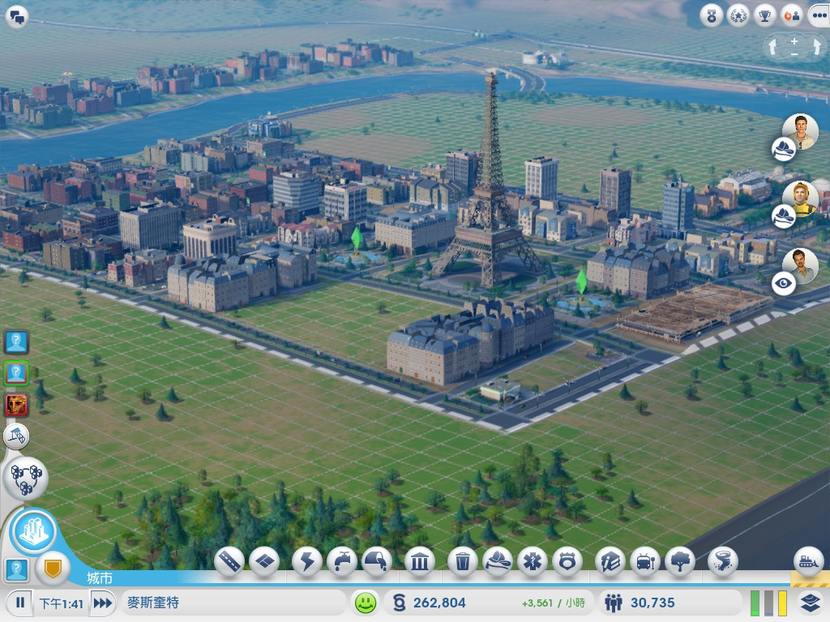The image size is (830, 622).
Task: Open the Origin friends icon
Action: [791, 16]
